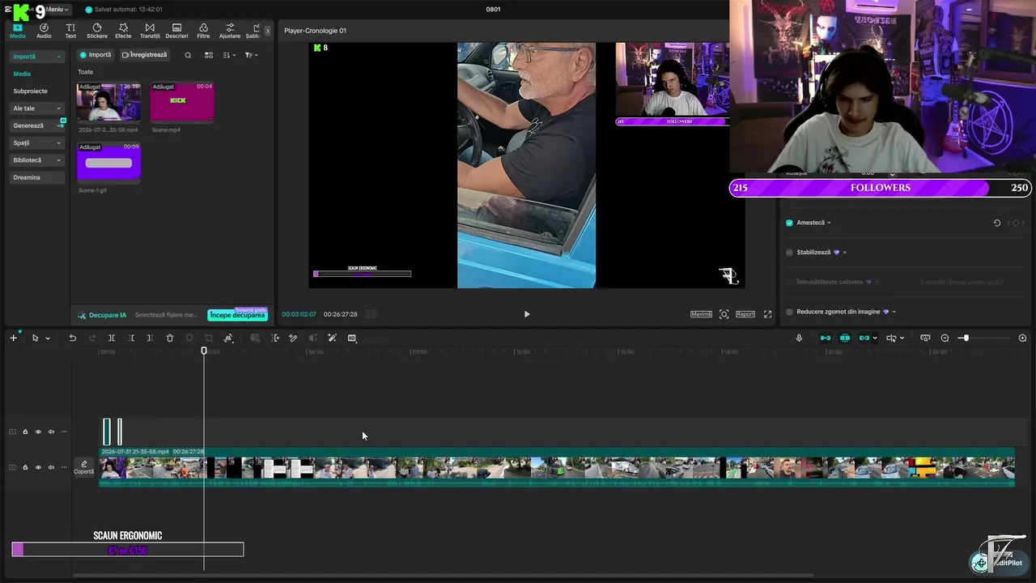Zoom in the timeline with plus magnifier
1036x583 pixels.
pos(1022,338)
